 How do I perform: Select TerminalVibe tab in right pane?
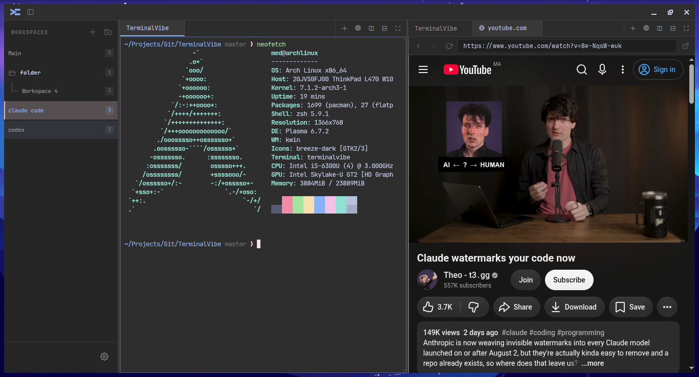click(440, 28)
